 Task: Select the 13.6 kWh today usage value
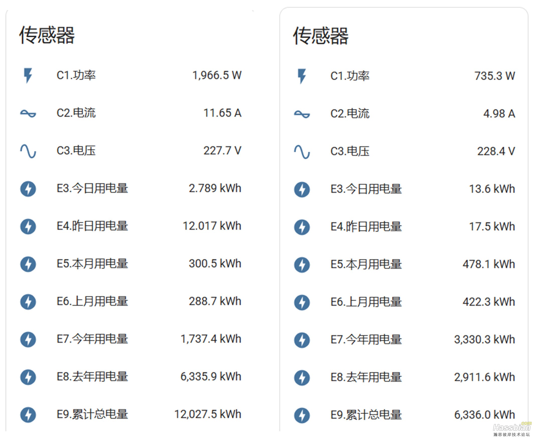(492, 189)
